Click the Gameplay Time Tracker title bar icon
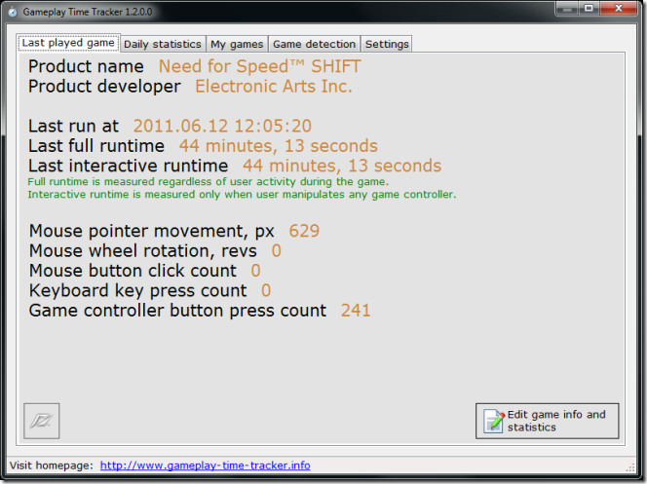The image size is (647, 484). [x=12, y=9]
